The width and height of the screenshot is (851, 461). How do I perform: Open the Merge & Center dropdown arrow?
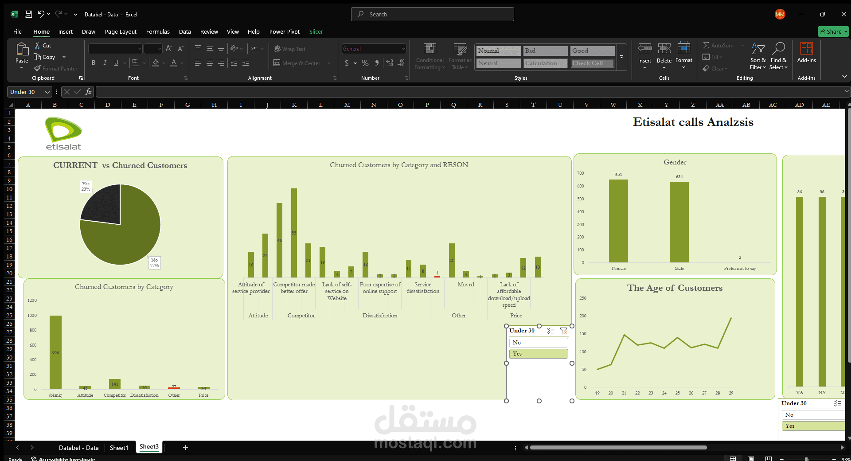(329, 63)
